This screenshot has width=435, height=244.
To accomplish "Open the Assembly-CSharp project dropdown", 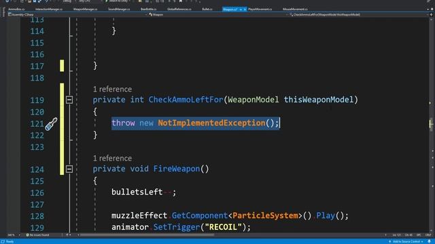I will click(77, 15).
